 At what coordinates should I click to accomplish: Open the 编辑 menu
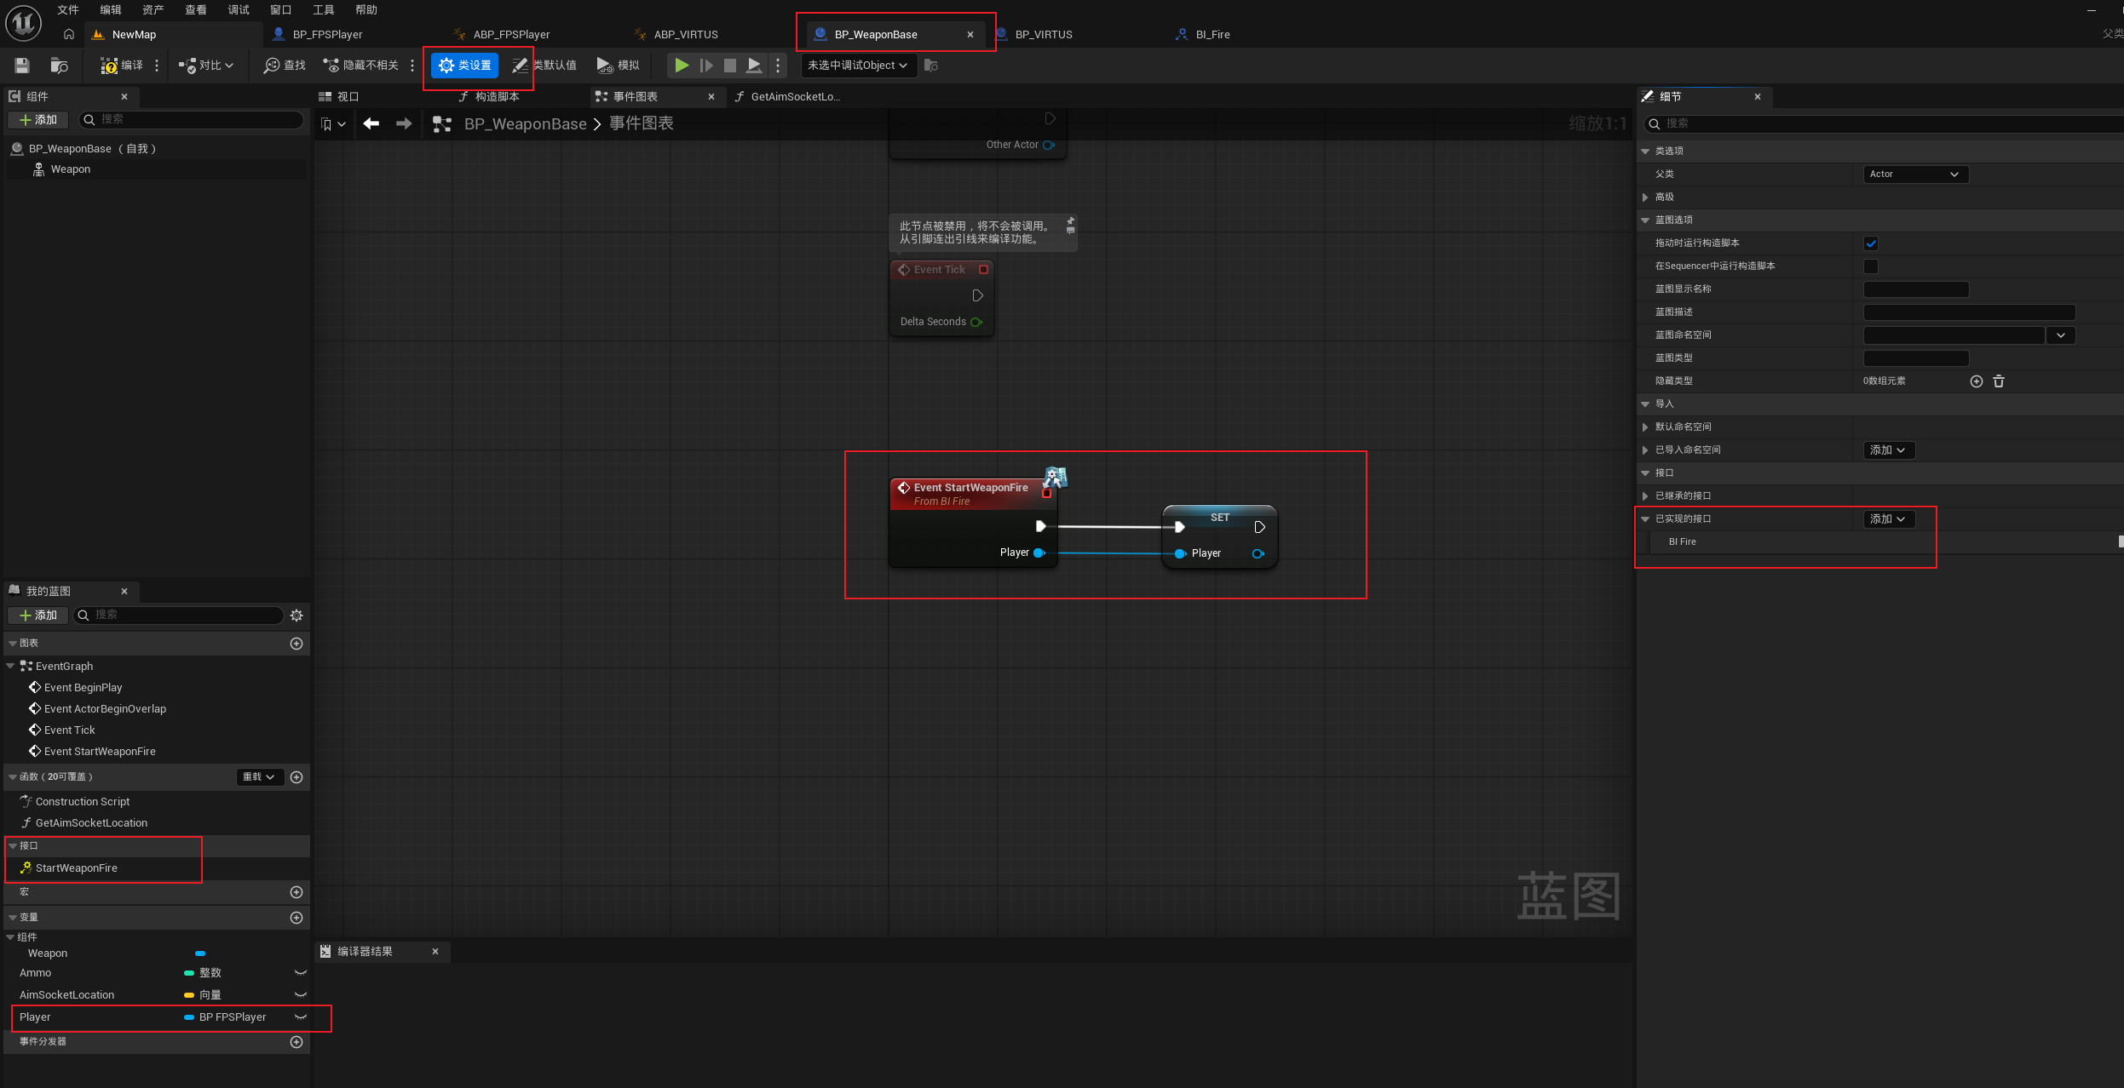111,10
